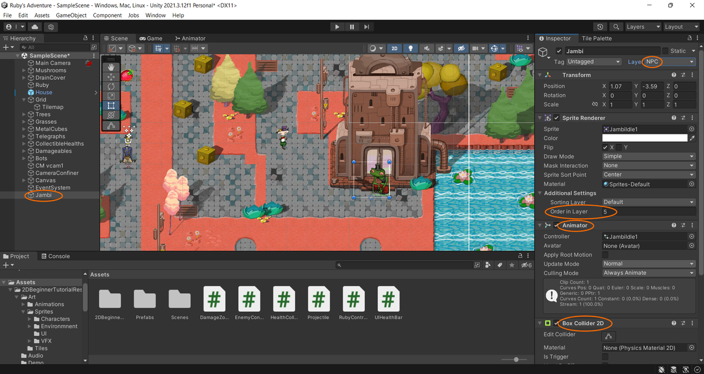
Task: Click the color eyedropper in Sprite Renderer
Action: (x=692, y=138)
